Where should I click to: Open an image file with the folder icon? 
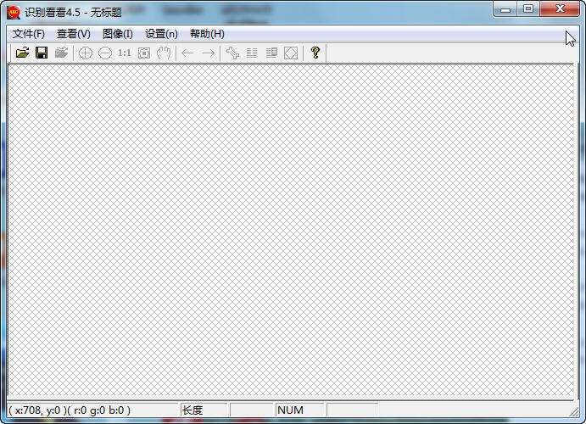(22, 53)
